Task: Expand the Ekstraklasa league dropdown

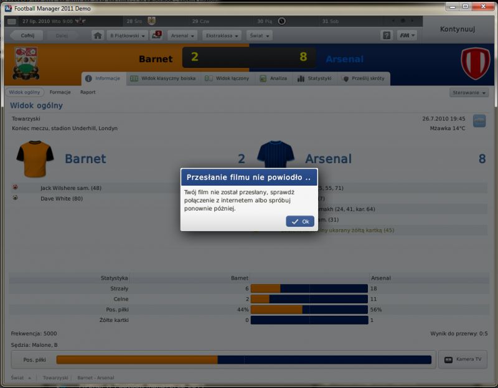Action: point(222,35)
